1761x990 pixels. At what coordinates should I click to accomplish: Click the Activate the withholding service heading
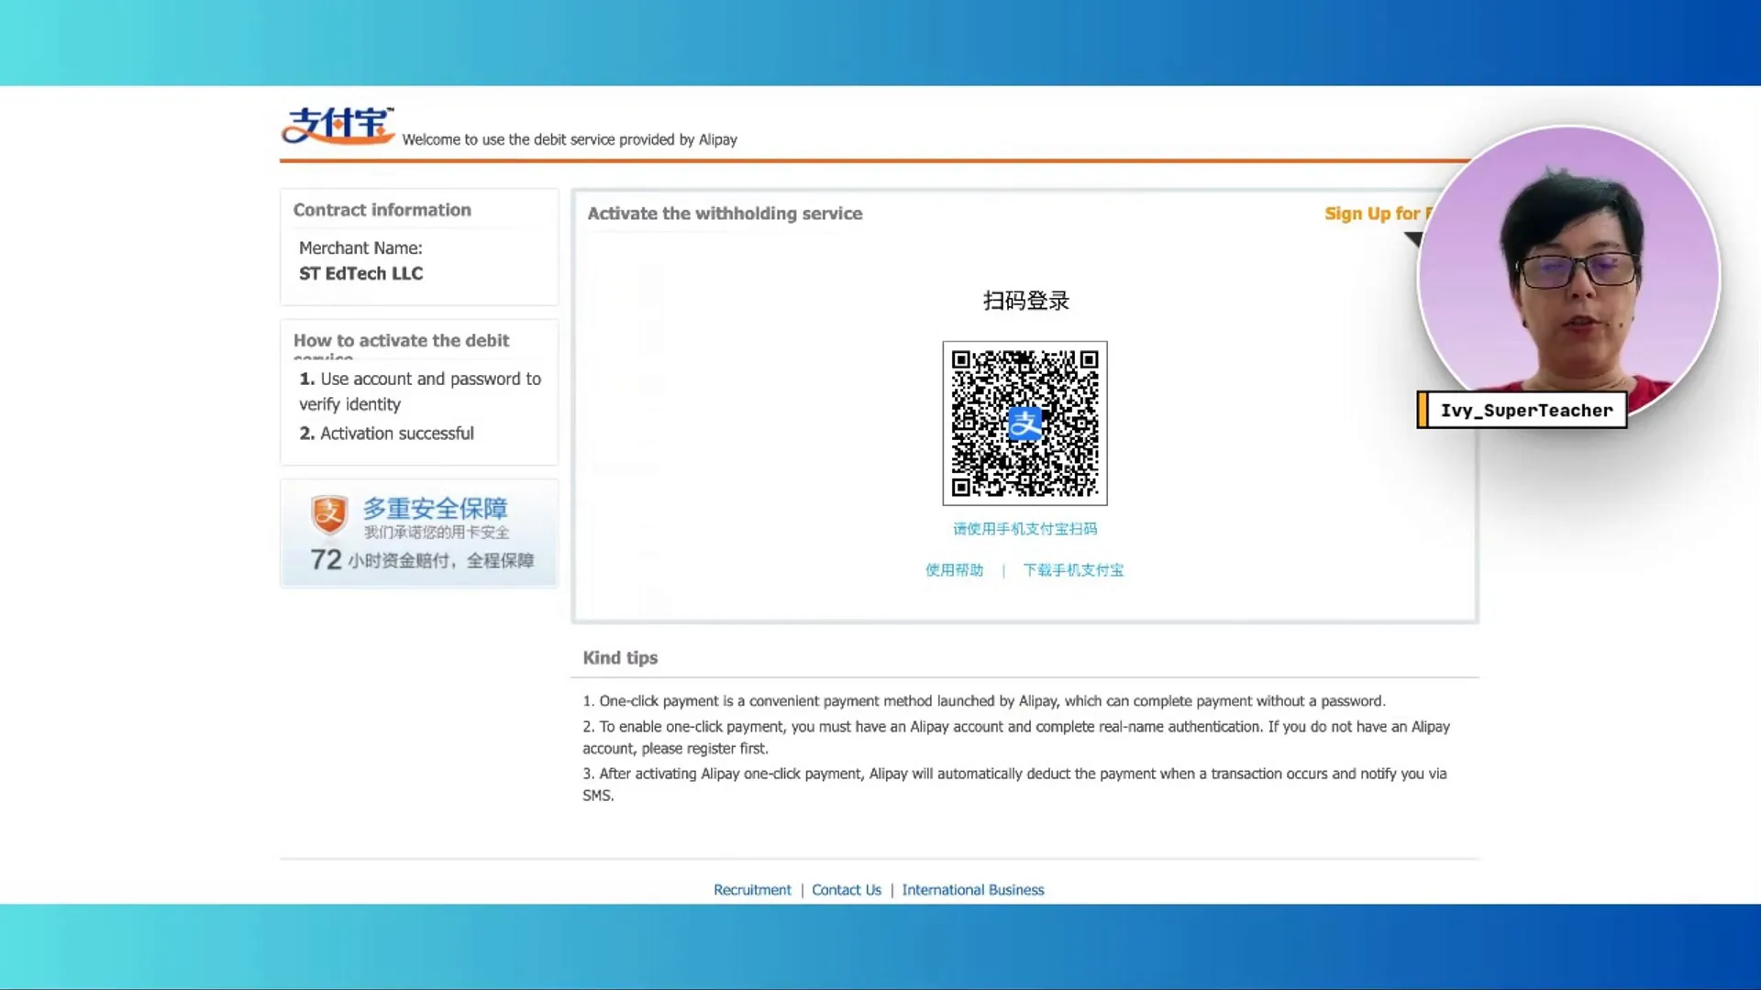(x=725, y=214)
